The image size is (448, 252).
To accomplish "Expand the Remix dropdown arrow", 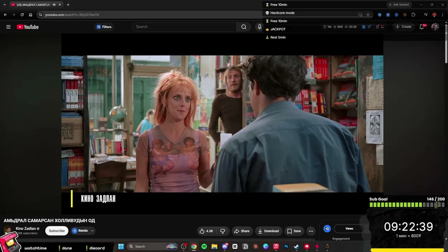I will pos(92,231).
